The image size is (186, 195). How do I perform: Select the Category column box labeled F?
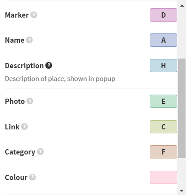164,152
